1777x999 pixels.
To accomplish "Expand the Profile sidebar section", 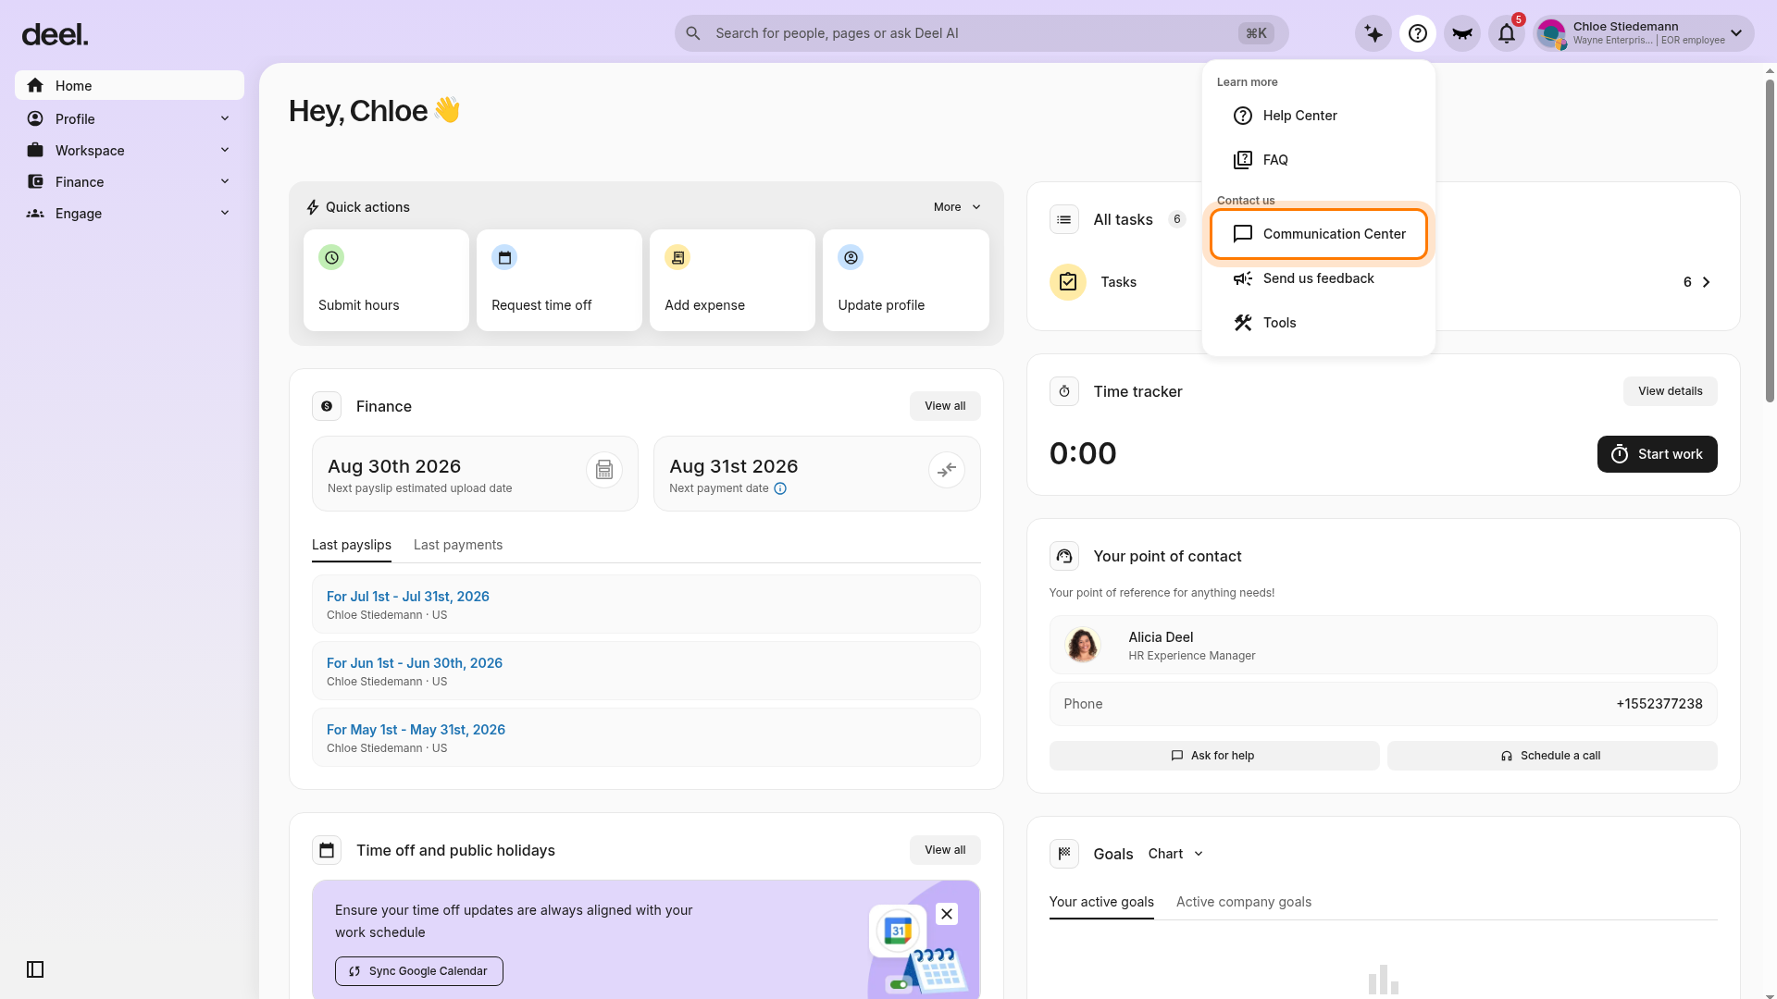I will [225, 118].
